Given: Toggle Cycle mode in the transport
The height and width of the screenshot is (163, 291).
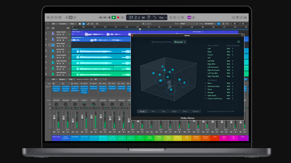Looking at the screenshot, I should [x=123, y=17].
